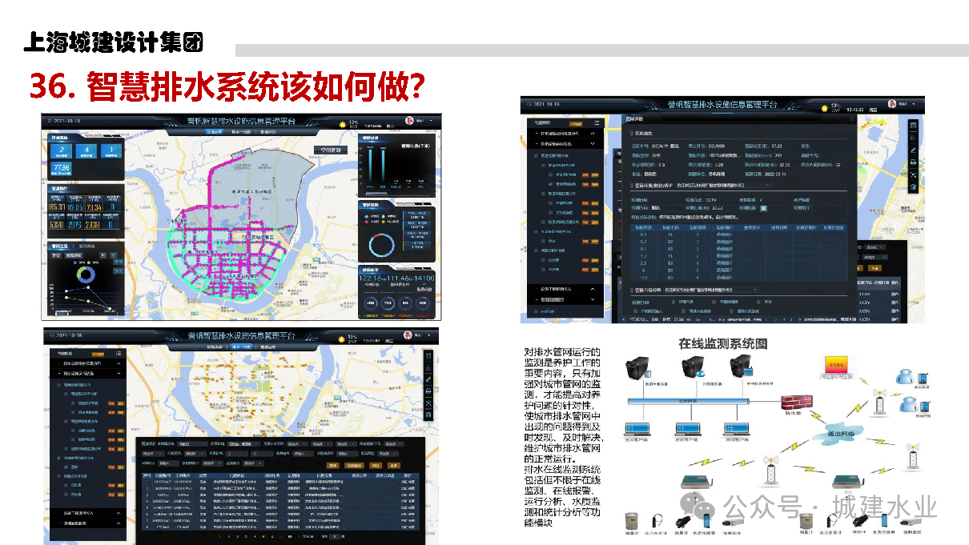The height and width of the screenshot is (545, 969).
Task: Uncheck the ticked layer checkbox in pipe-details layer tree
Action: pos(549,182)
